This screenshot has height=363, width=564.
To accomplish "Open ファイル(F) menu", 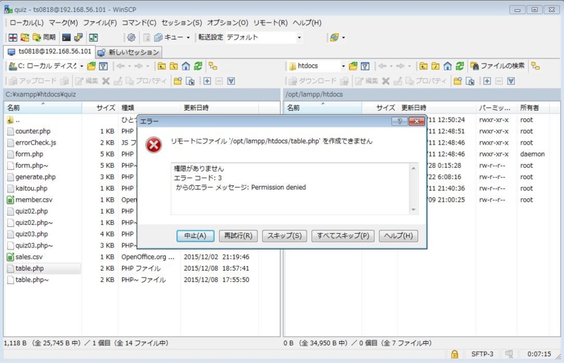I will click(100, 23).
